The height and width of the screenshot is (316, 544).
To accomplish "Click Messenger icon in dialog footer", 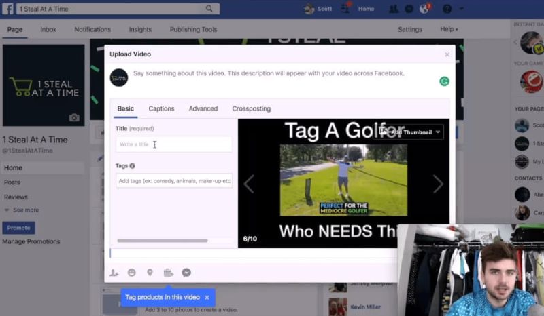I will pos(186,273).
